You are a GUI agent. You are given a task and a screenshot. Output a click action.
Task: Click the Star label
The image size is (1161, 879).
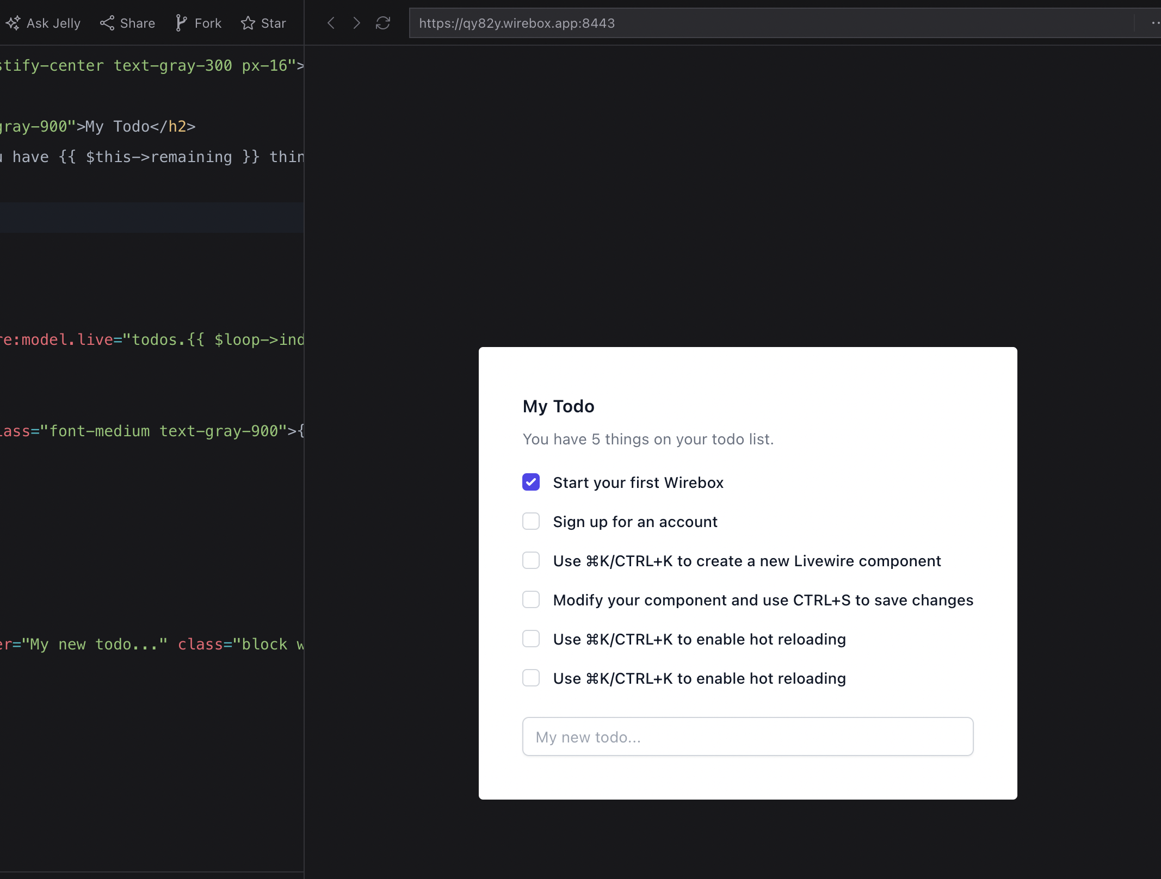pos(273,23)
